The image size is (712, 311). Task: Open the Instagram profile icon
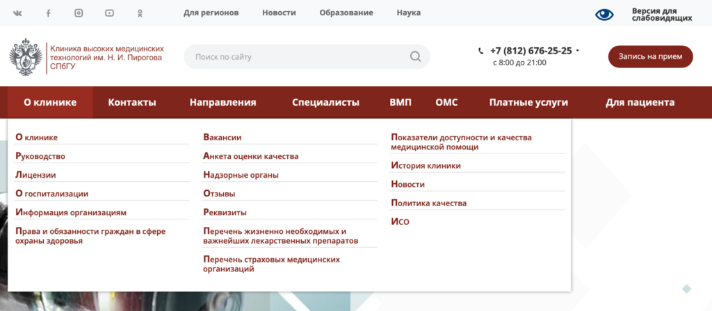[x=79, y=13]
